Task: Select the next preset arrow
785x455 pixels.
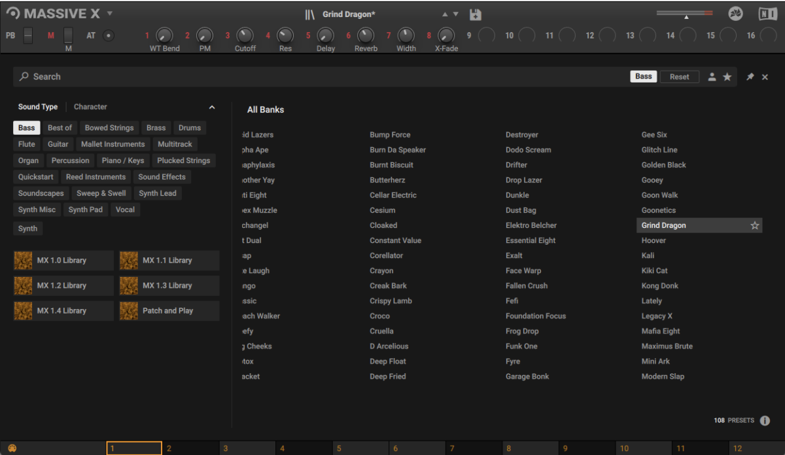Action: [x=456, y=14]
